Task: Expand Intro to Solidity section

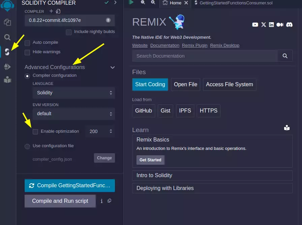Action: coord(212,175)
